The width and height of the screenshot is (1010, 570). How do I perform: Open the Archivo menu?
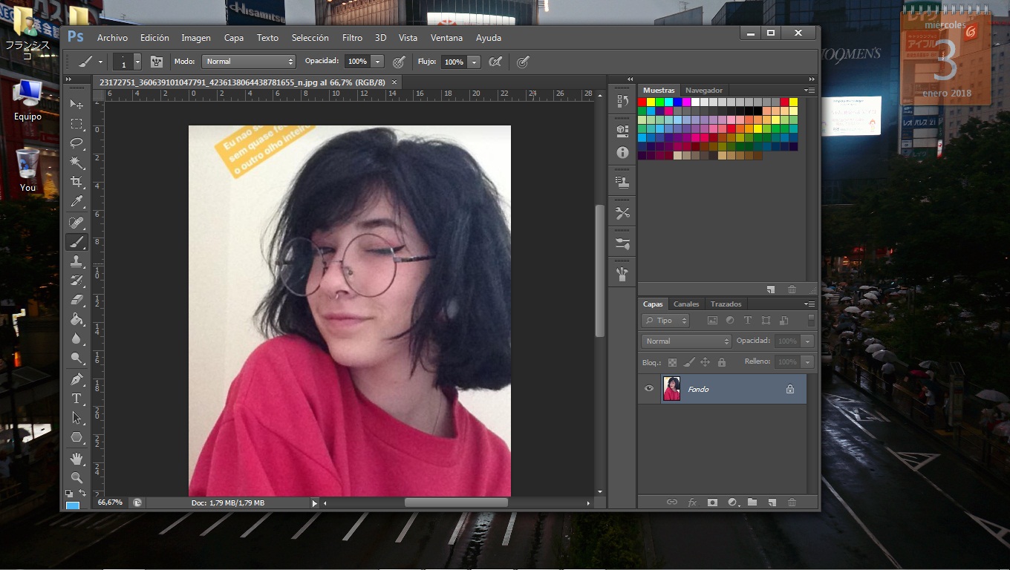(112, 38)
